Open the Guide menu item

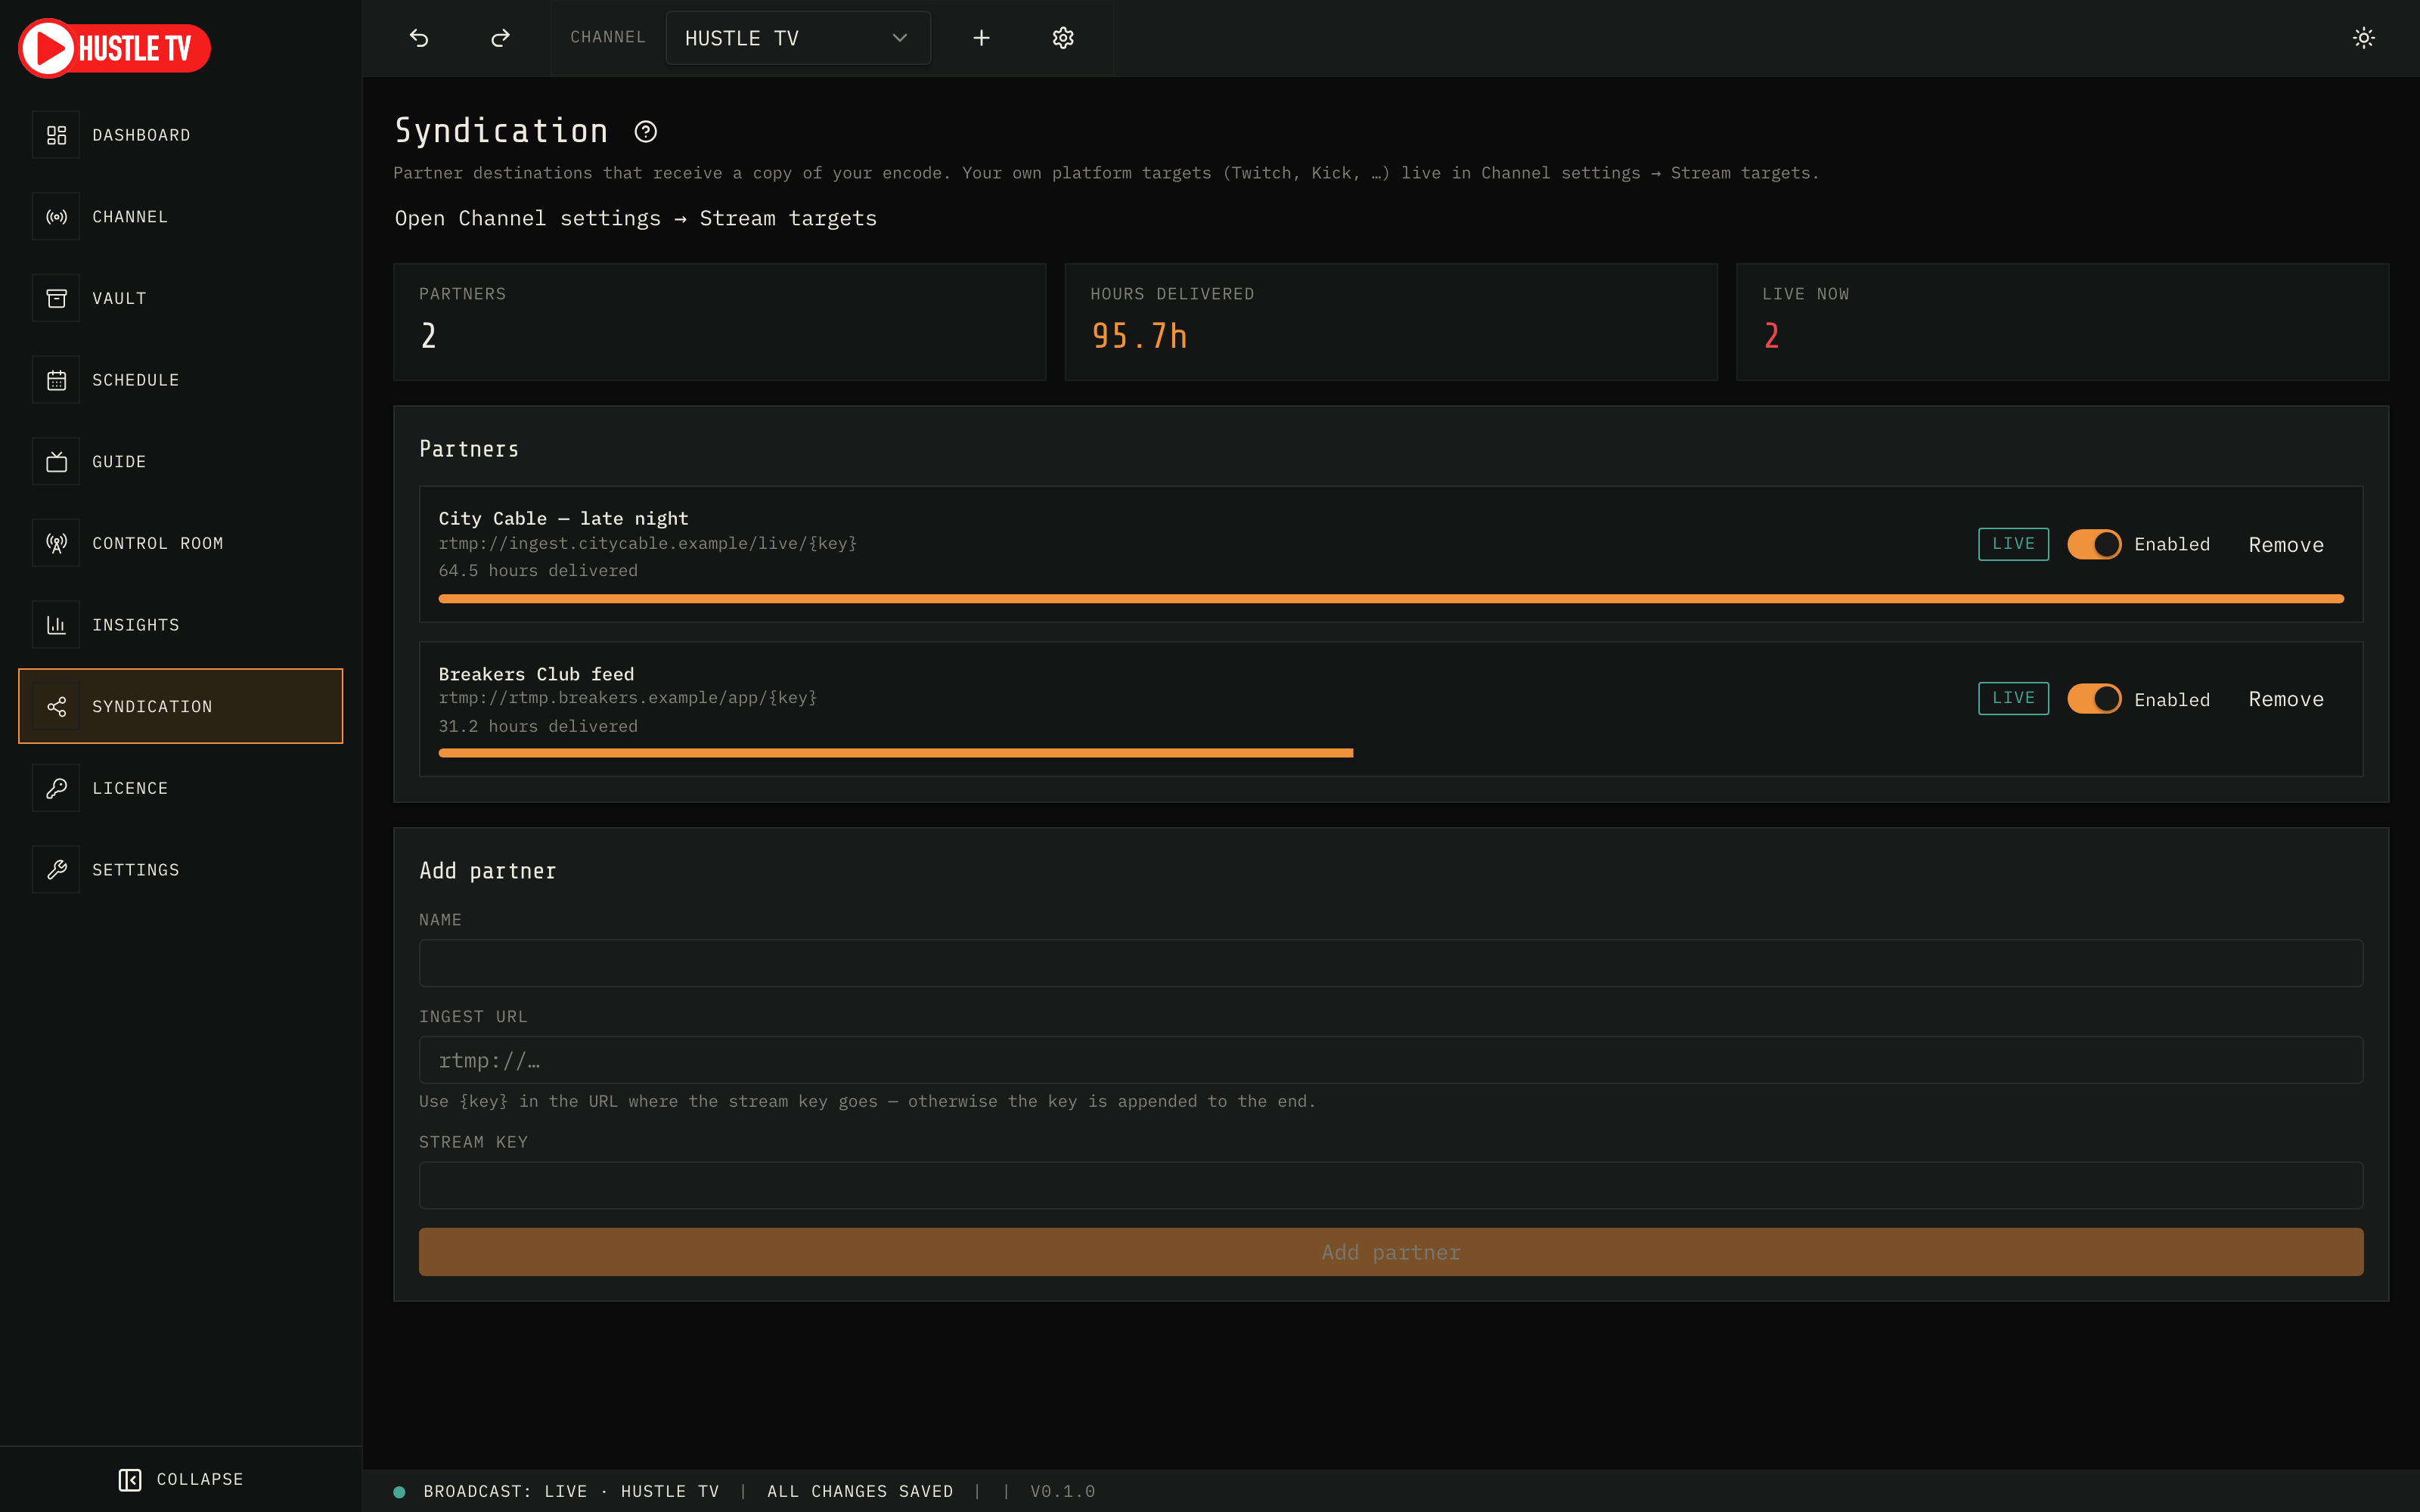[x=180, y=462]
